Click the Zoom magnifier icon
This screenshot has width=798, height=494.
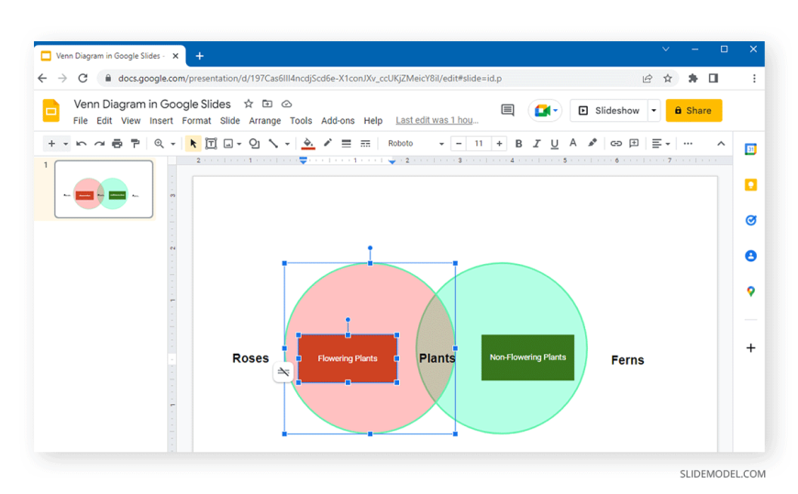click(x=160, y=144)
